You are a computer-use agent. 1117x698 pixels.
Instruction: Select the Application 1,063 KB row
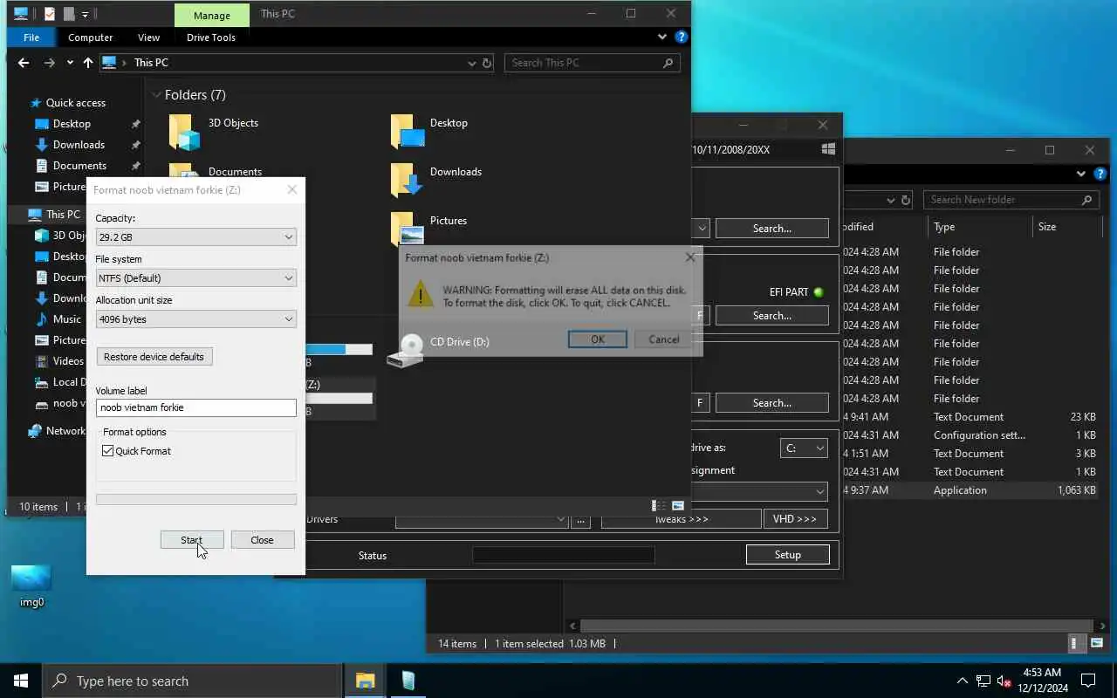[x=969, y=490]
